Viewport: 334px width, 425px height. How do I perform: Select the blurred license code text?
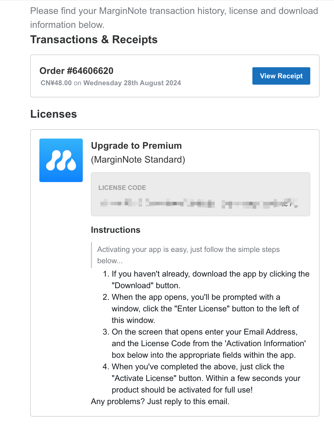(199, 203)
